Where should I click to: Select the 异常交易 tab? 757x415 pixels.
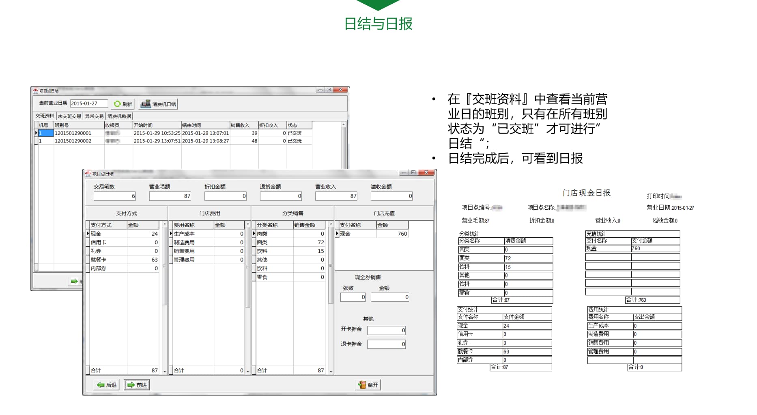94,116
